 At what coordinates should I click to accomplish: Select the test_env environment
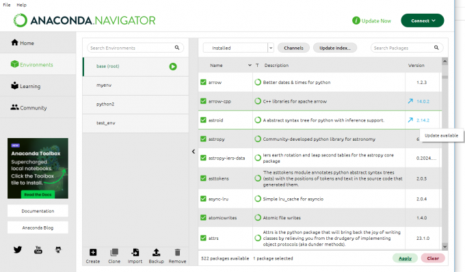click(135, 123)
